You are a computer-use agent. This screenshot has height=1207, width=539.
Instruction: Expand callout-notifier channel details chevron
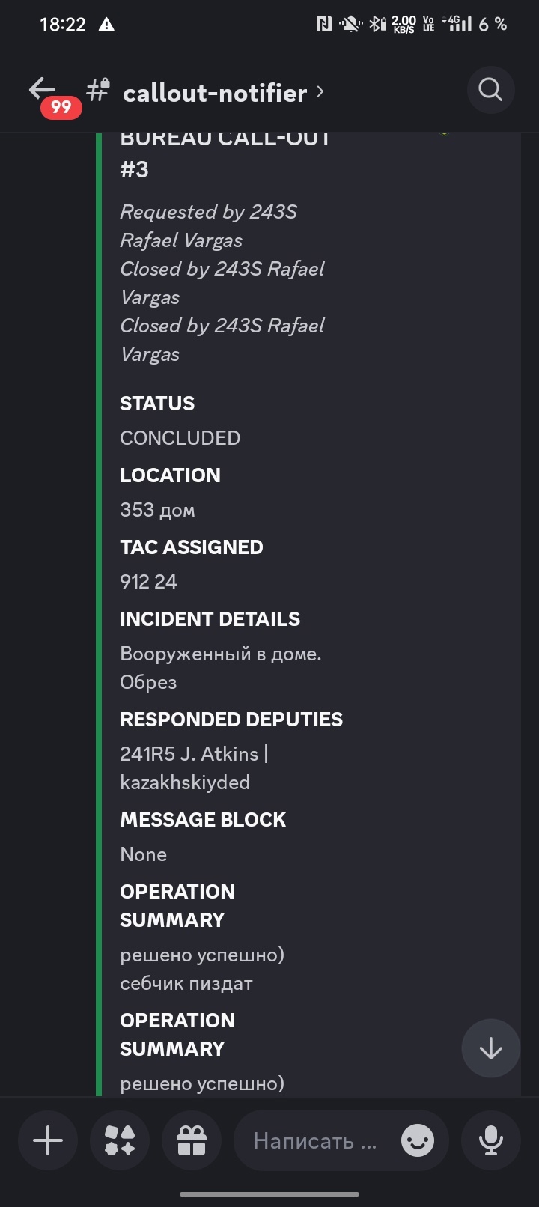[320, 91]
